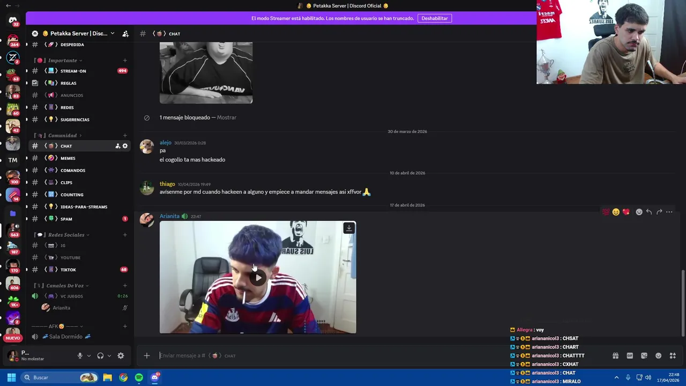
Task: Open Windows volume tray icon
Action: click(x=648, y=377)
